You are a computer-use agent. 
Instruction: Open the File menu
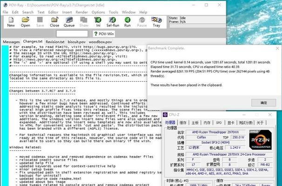(x=6, y=12)
